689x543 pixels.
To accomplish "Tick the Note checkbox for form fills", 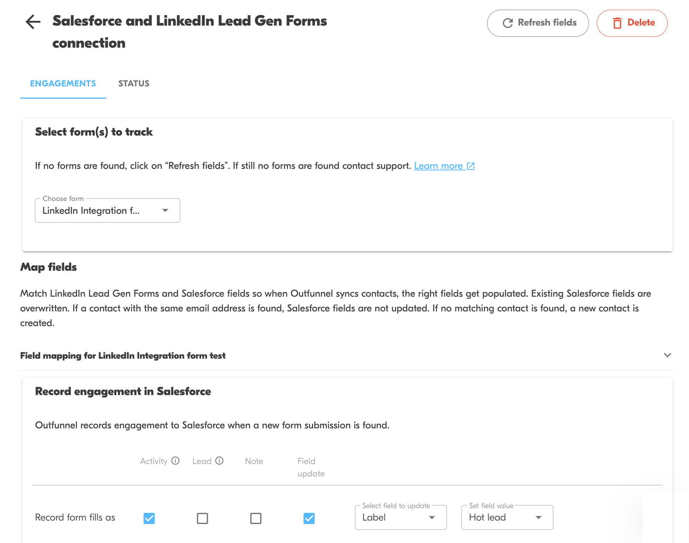I will click(256, 518).
